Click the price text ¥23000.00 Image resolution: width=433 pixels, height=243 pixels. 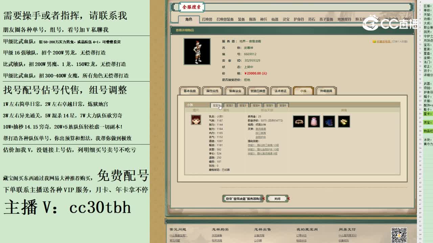[x=256, y=73]
